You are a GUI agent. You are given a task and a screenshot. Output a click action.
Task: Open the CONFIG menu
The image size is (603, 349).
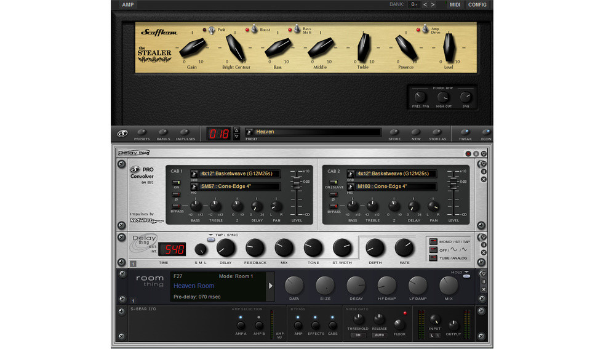point(477,5)
